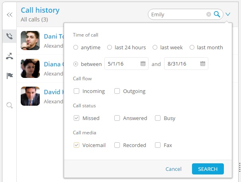Check the Recorded call media option
241x182 pixels.
(117, 145)
